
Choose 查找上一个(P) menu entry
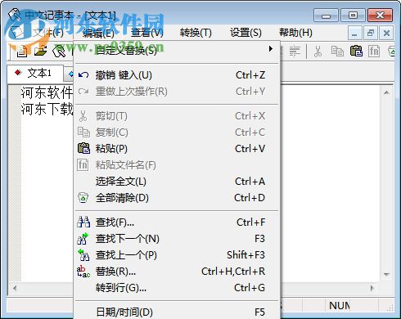point(177,255)
